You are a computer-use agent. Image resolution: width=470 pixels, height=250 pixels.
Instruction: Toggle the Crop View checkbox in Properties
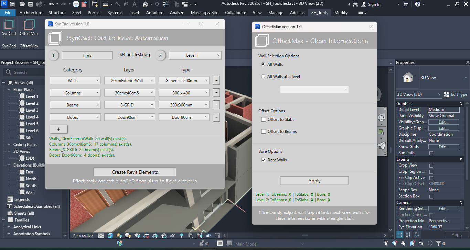click(431, 166)
